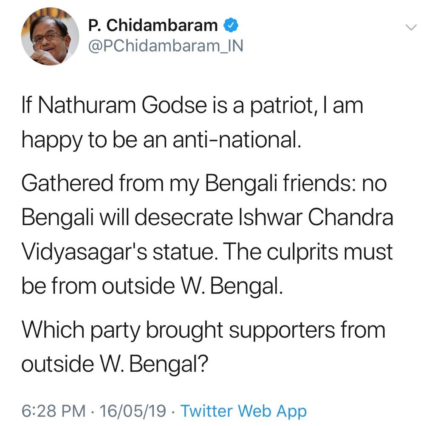Click the word "anti-national" in the tweet
435x426 pixels.
[237, 139]
